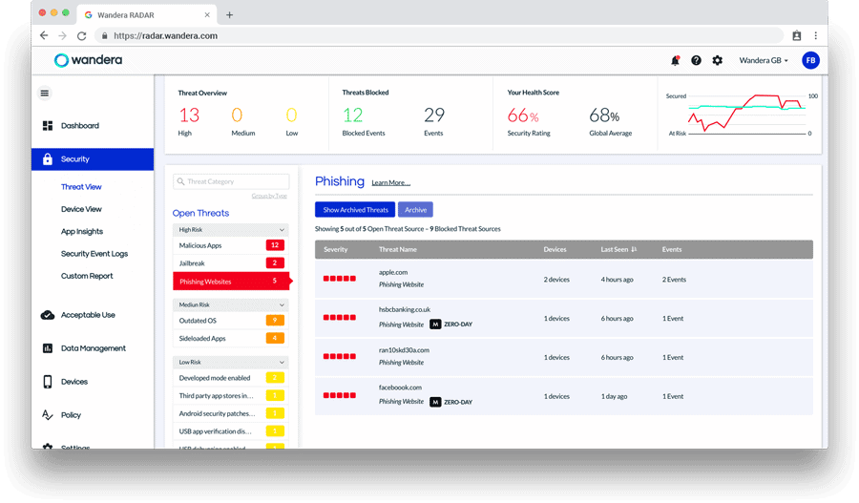Click the ZERO-DAY badge for hsbcbanking.co.uk
Viewport: 859px width, 503px height.
(x=450, y=325)
